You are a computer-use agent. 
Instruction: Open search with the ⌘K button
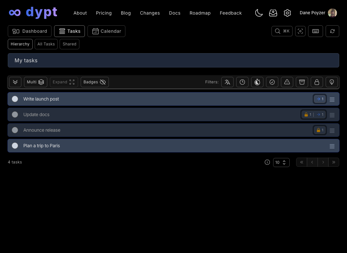282,31
